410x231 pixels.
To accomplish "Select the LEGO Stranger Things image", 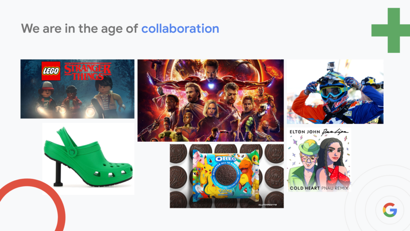I will [x=77, y=89].
